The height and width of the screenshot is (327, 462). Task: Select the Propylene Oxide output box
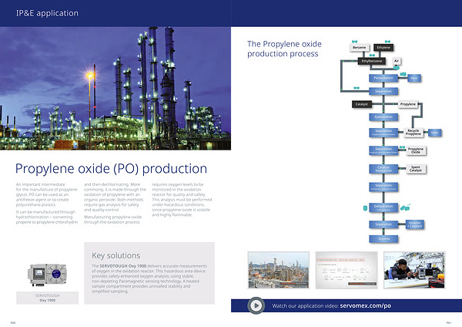coord(415,150)
